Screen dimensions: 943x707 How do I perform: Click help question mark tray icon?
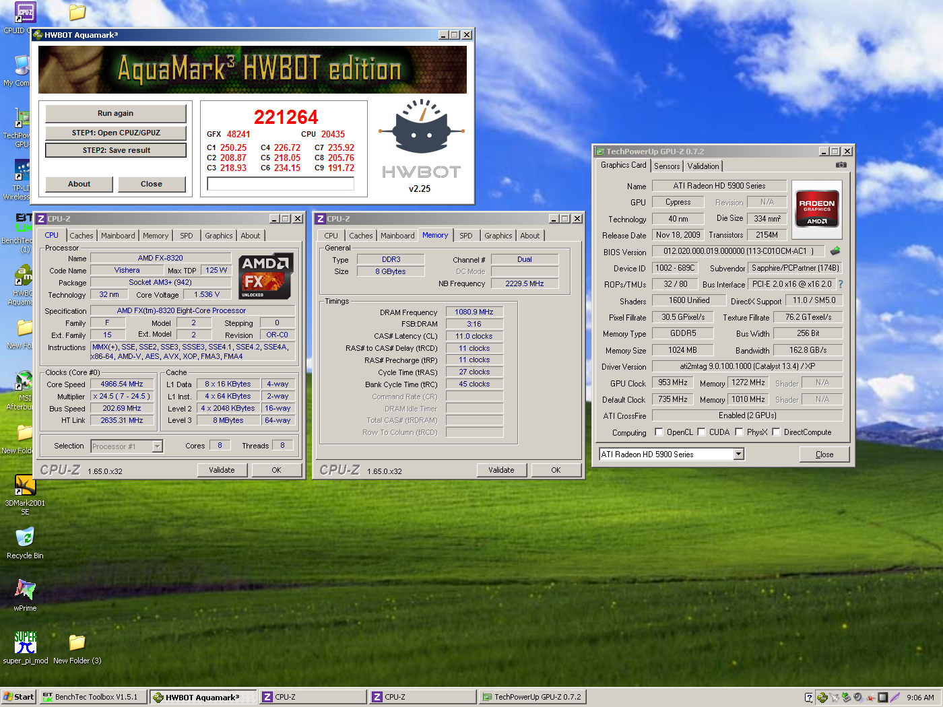pos(808,698)
